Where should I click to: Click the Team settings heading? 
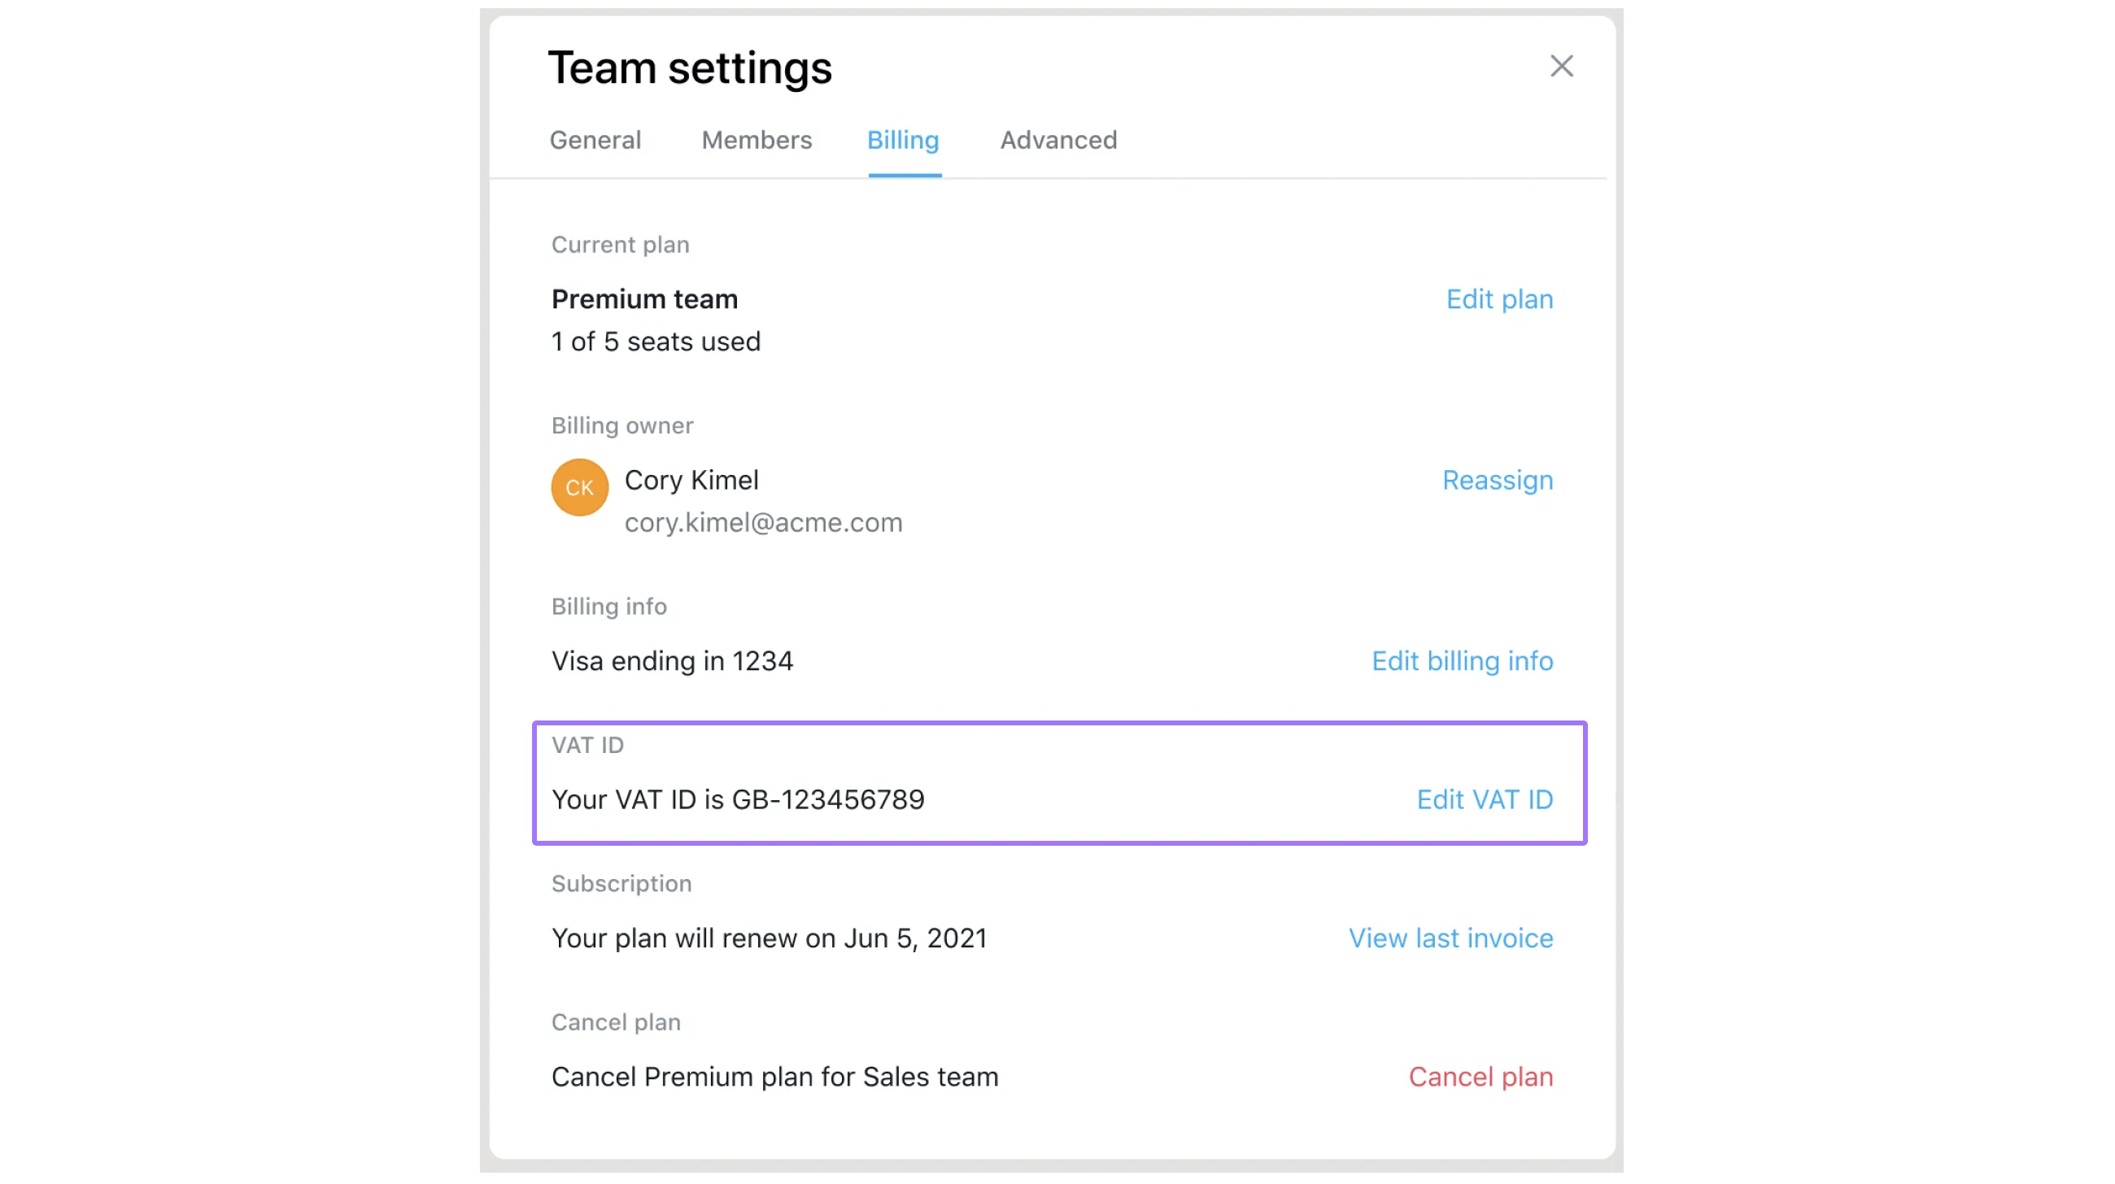click(690, 68)
